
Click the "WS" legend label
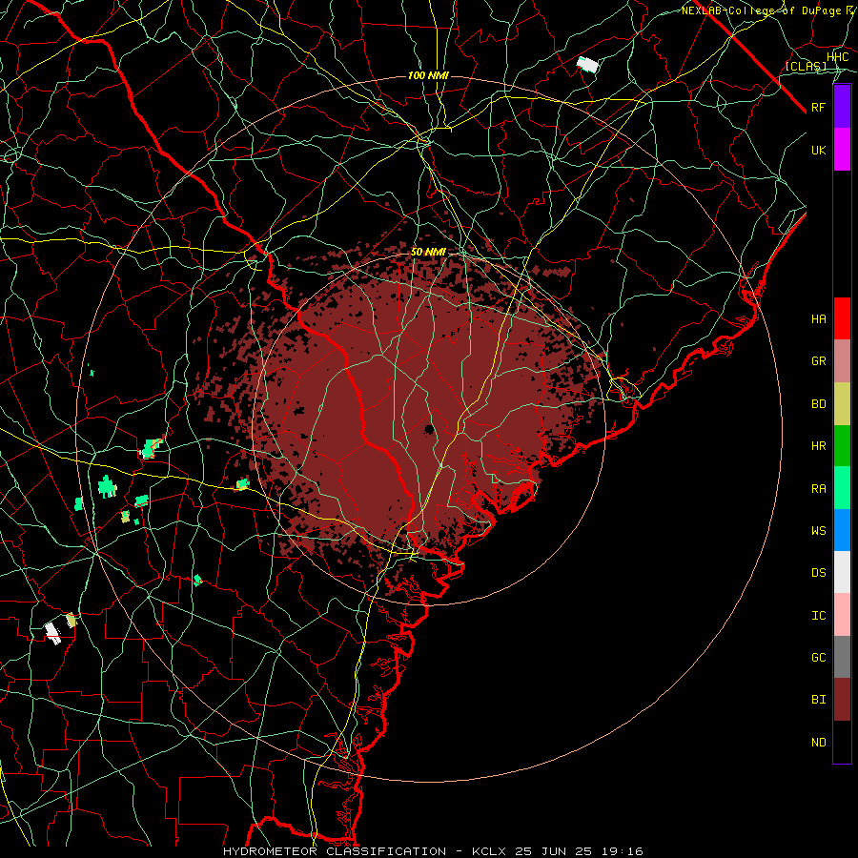(x=818, y=530)
